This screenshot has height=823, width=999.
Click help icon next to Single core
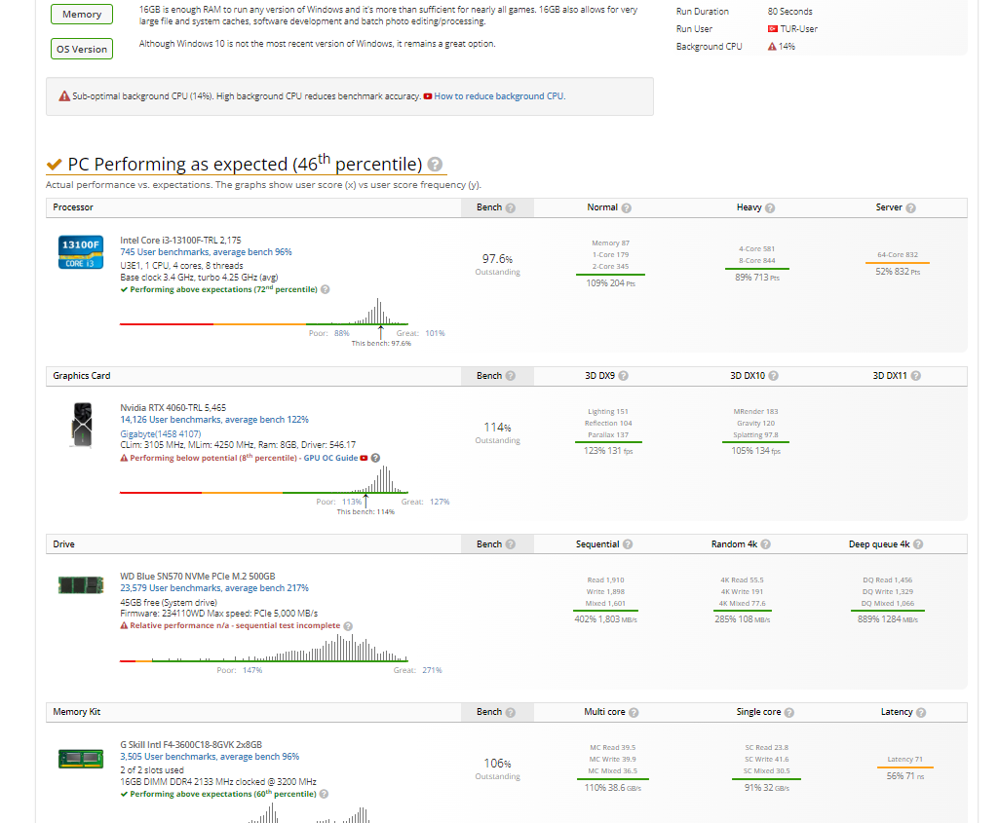point(788,712)
